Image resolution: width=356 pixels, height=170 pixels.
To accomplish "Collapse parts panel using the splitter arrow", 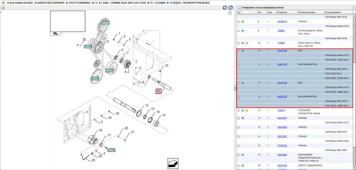I will [235, 87].
